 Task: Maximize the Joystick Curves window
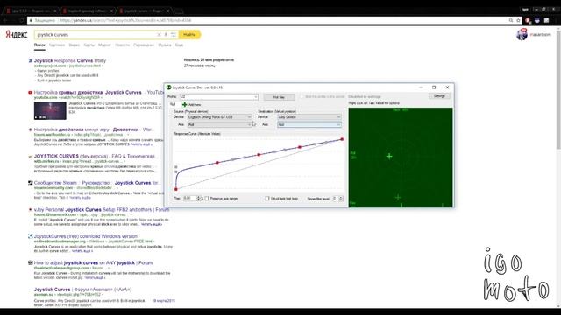pos(434,87)
